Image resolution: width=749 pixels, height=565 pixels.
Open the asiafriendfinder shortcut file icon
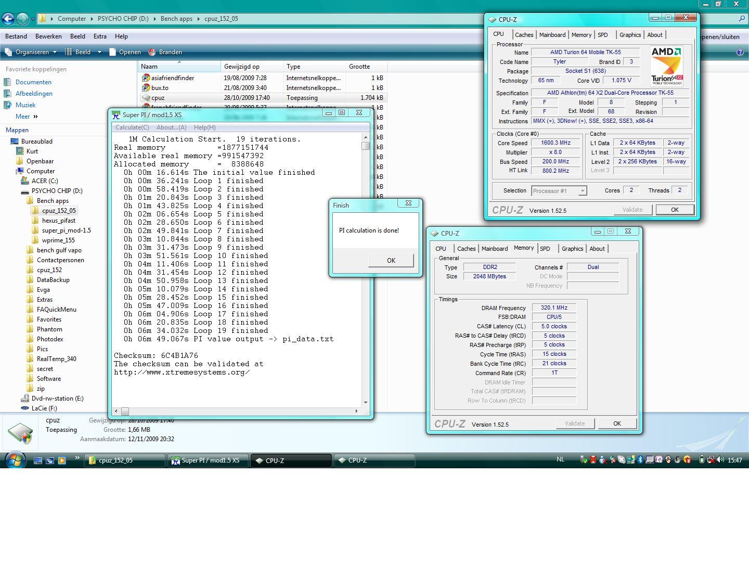coord(146,78)
